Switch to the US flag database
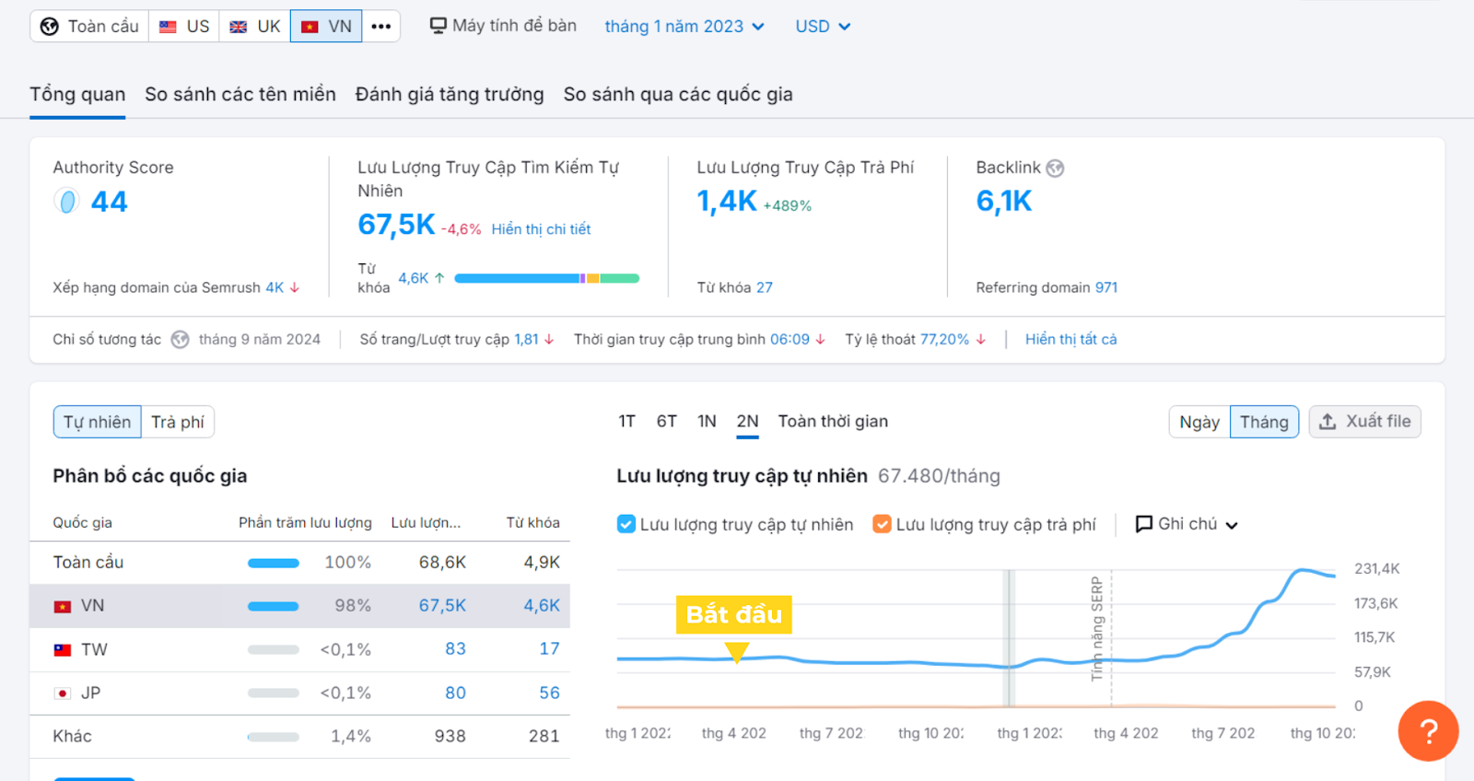Viewport: 1474px width, 781px height. coord(184,27)
